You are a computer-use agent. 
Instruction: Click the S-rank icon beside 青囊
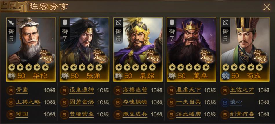click(x=11, y=91)
